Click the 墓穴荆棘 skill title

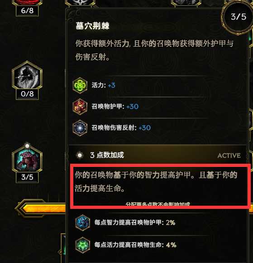coord(92,26)
